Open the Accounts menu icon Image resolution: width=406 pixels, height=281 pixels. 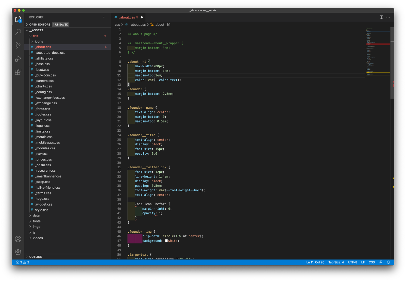pos(18,239)
